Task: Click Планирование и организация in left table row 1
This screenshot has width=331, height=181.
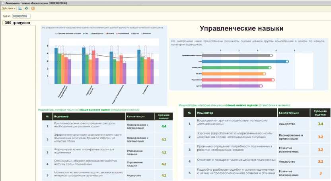Action: pyautogui.click(x=138, y=127)
